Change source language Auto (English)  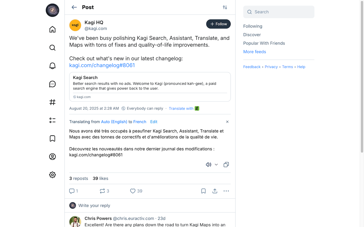114,122
